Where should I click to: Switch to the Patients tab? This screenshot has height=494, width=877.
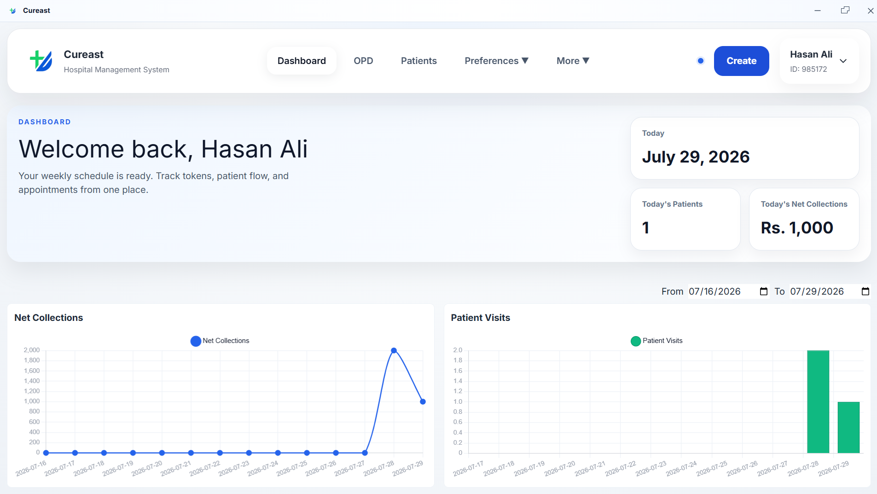coord(419,61)
